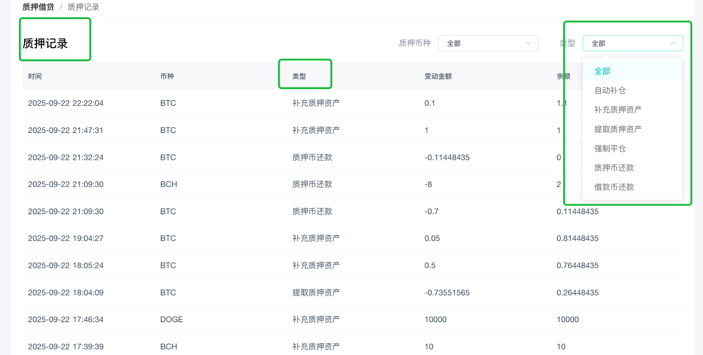
Task: Click the 类型 dropdown up-chevron icon
Action: [x=673, y=43]
